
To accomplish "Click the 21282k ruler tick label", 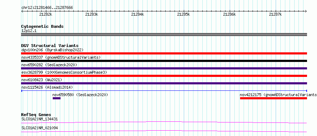I will [46, 14].
